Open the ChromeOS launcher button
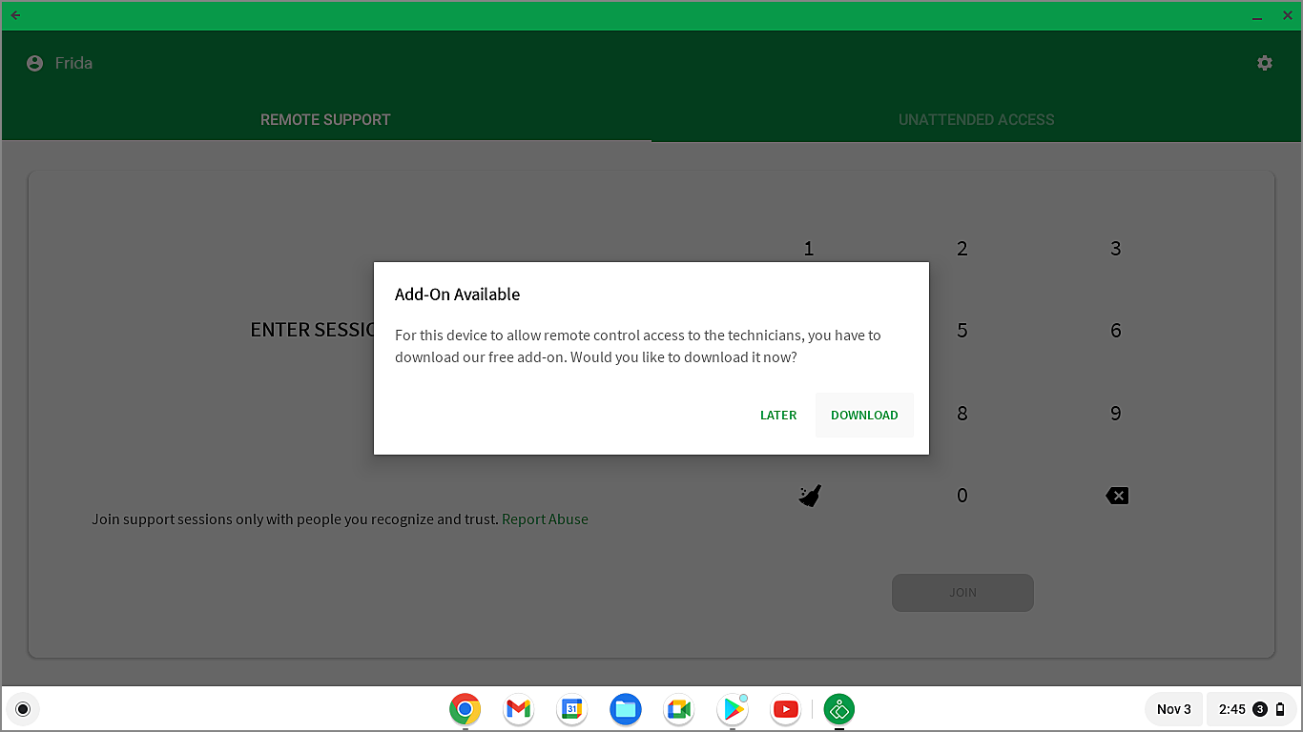 pos(23,709)
